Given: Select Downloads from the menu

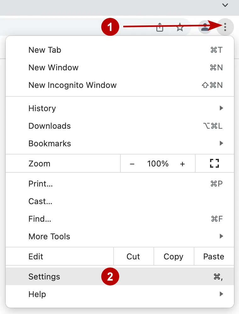Looking at the screenshot, I should 49,126.
